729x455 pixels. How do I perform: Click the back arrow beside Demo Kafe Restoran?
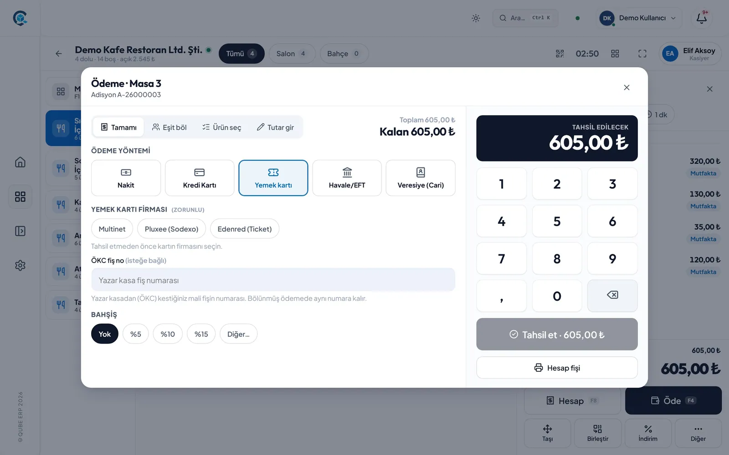(x=59, y=54)
